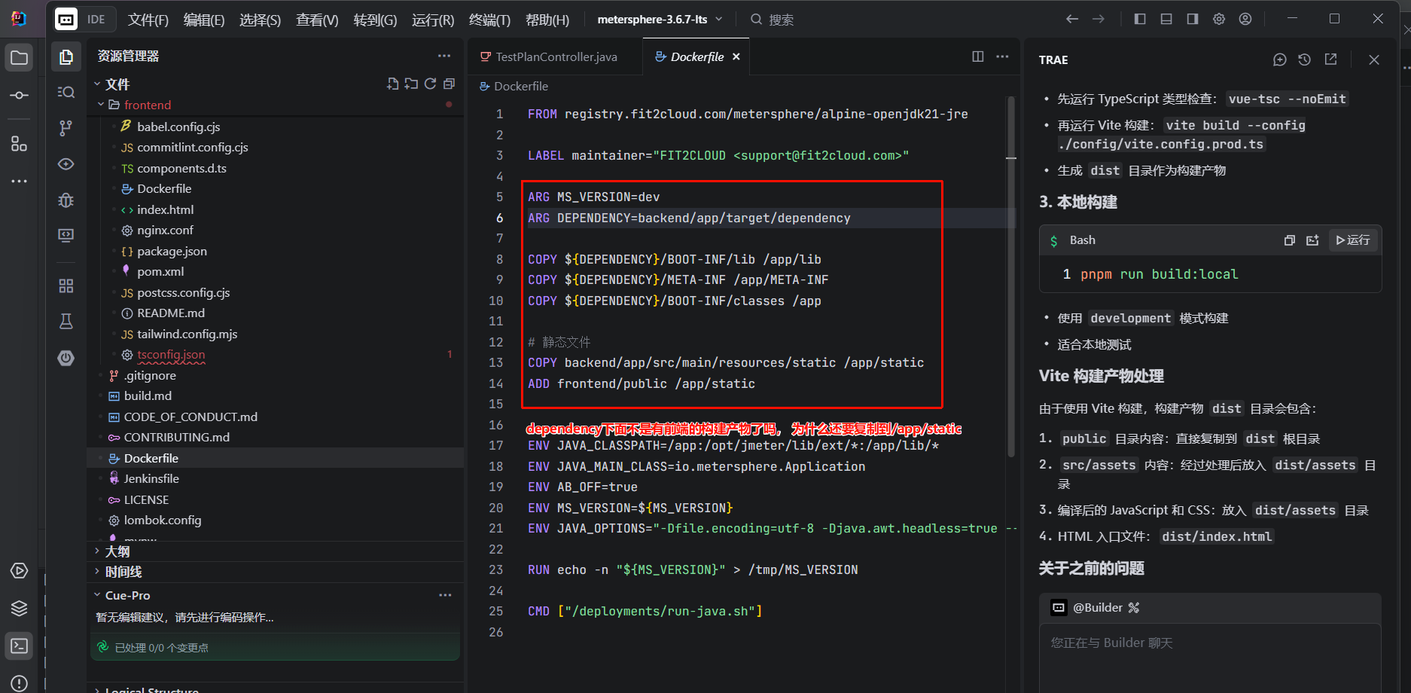1411x693 pixels.
Task: Copy the Bash code block
Action: point(1289,240)
